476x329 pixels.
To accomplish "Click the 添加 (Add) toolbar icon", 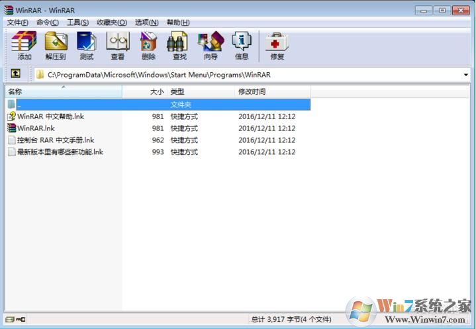I will click(x=24, y=45).
